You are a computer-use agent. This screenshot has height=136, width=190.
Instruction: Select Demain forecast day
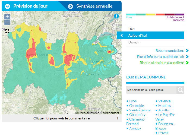click(134, 42)
